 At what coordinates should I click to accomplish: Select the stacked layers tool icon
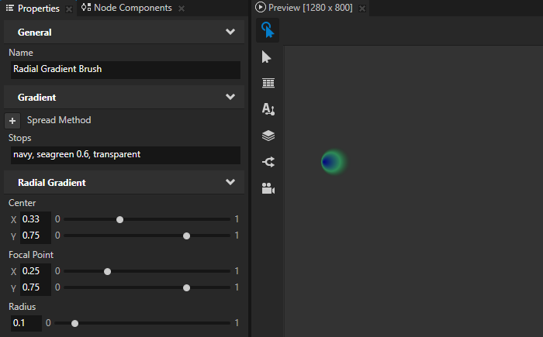pyautogui.click(x=268, y=136)
